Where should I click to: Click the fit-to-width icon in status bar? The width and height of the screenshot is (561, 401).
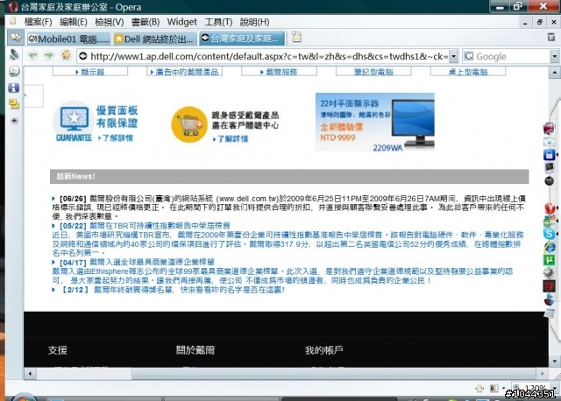coord(479,388)
